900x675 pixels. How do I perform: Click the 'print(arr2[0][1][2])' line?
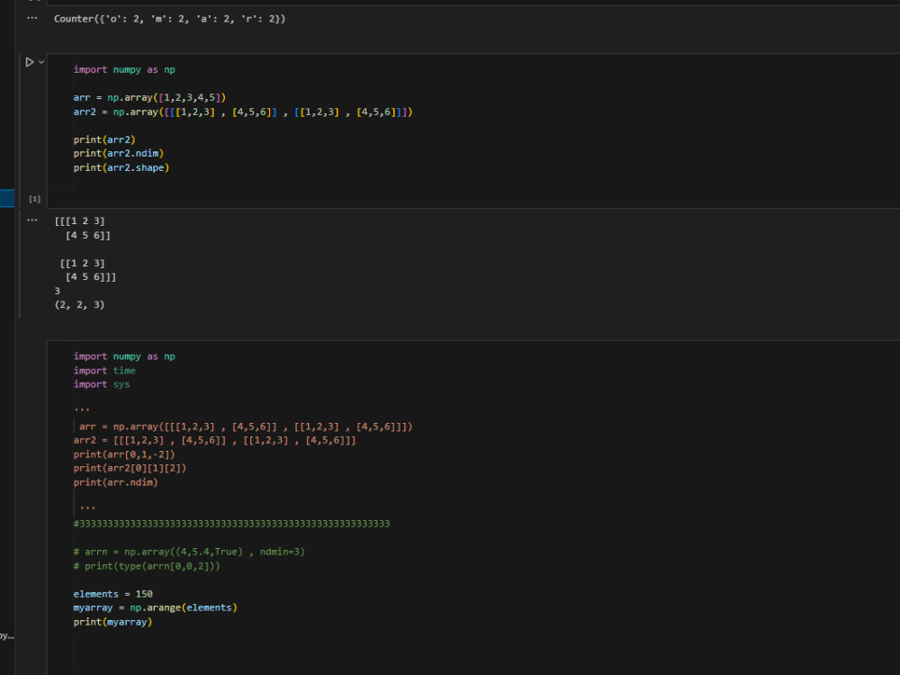click(x=130, y=468)
